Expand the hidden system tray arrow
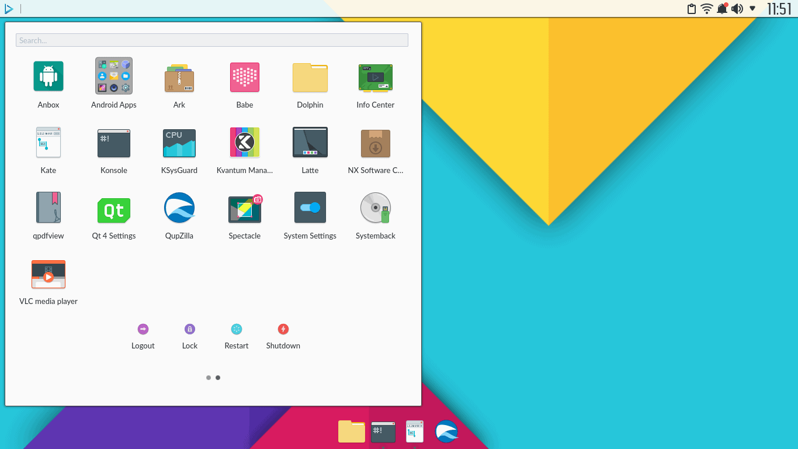 pos(752,9)
